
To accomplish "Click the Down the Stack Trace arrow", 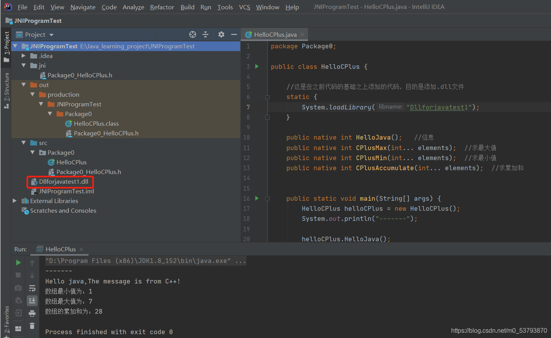I will pyautogui.click(x=32, y=275).
